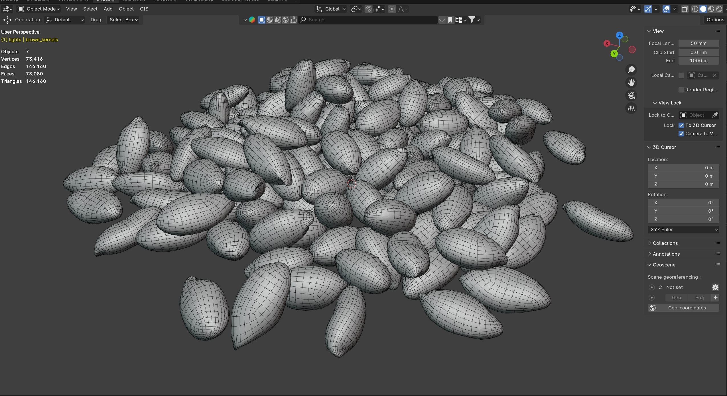This screenshot has height=396, width=727.
Task: Open the XYZ Euler rotation mode dropdown
Action: (x=683, y=229)
